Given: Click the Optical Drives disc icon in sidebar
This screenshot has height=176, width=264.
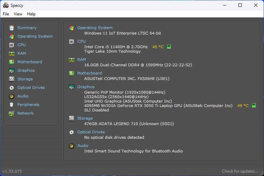Looking at the screenshot, I should point(12,87).
